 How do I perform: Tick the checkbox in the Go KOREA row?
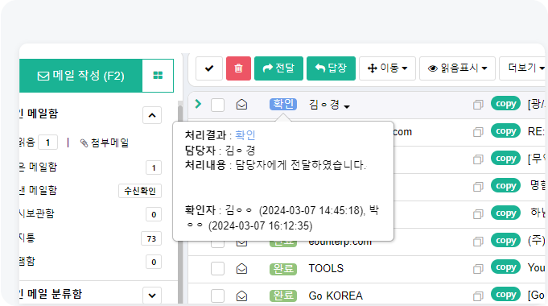click(217, 296)
